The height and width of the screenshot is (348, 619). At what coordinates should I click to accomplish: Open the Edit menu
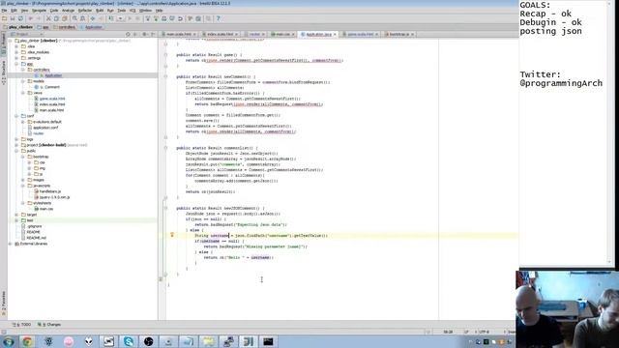pos(14,11)
